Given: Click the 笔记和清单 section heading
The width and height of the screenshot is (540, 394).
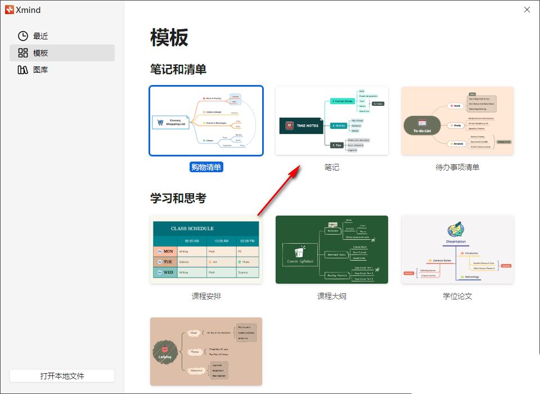Looking at the screenshot, I should [x=178, y=69].
